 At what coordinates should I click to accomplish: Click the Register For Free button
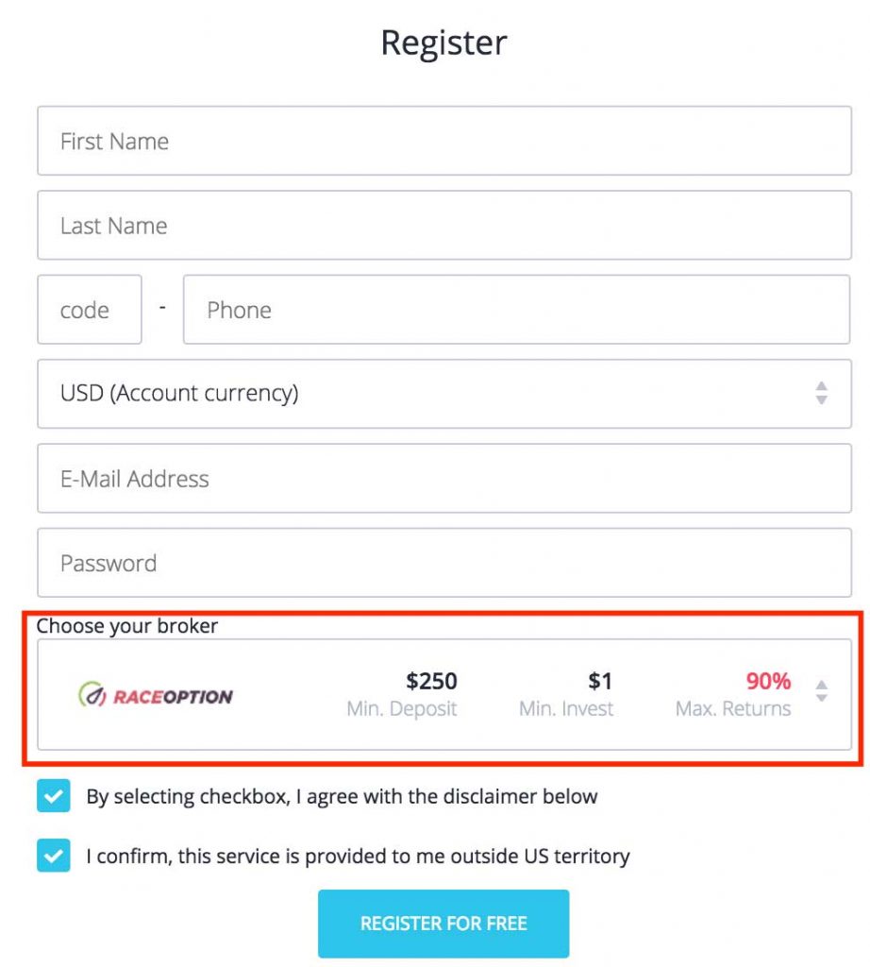[443, 924]
